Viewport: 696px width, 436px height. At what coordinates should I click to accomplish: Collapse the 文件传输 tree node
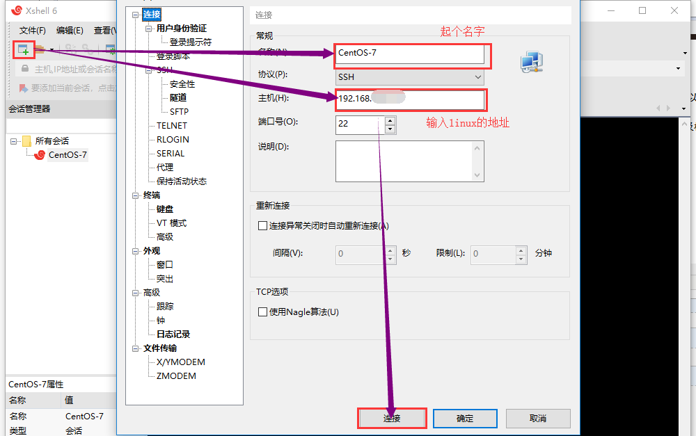(136, 348)
